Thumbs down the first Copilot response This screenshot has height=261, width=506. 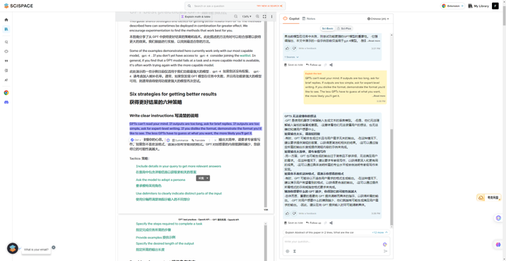point(294,48)
